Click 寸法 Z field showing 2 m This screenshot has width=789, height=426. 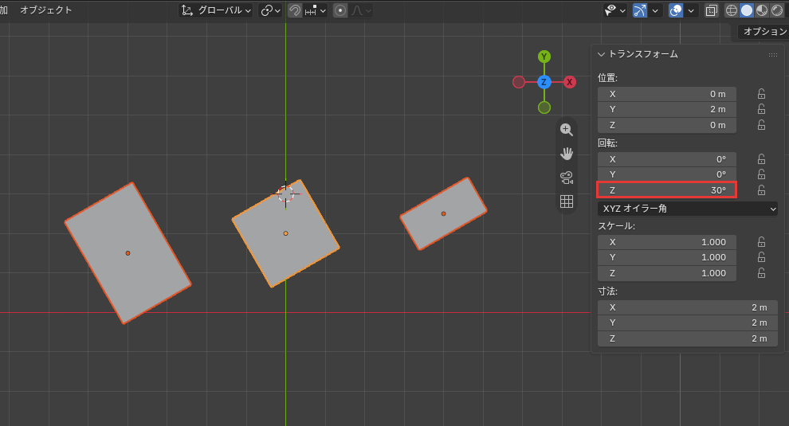[x=688, y=338]
